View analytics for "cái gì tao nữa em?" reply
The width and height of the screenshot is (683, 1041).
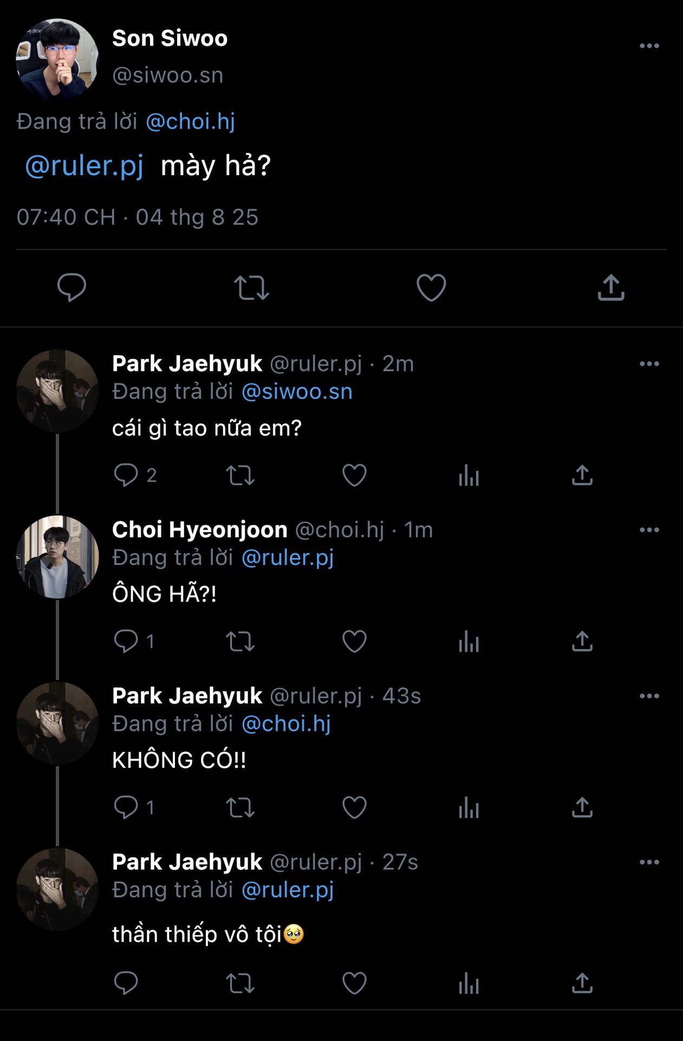coord(469,476)
